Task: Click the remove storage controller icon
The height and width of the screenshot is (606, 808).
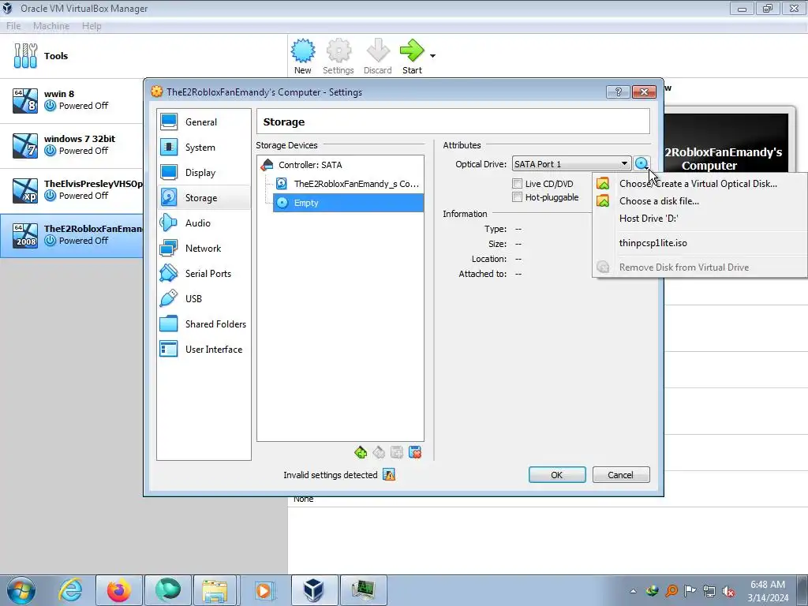Action: point(379,452)
